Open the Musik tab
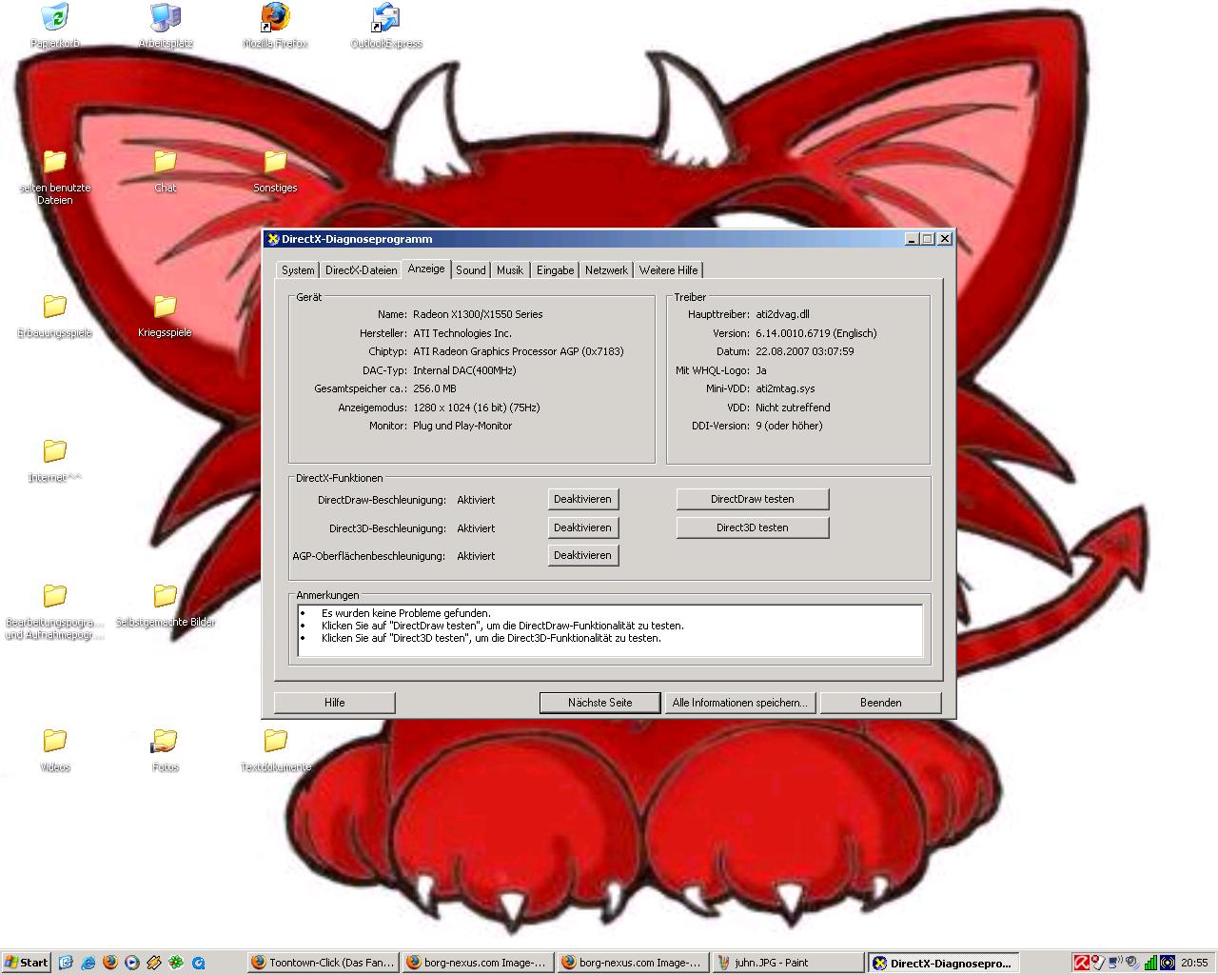 pyautogui.click(x=510, y=270)
